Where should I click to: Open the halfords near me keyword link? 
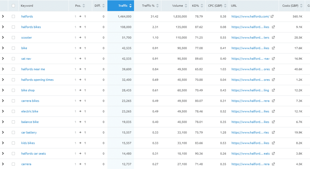(x=33, y=69)
